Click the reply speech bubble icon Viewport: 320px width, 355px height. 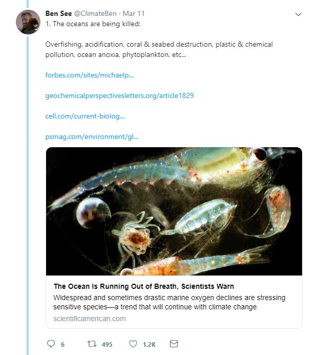pyautogui.click(x=51, y=344)
